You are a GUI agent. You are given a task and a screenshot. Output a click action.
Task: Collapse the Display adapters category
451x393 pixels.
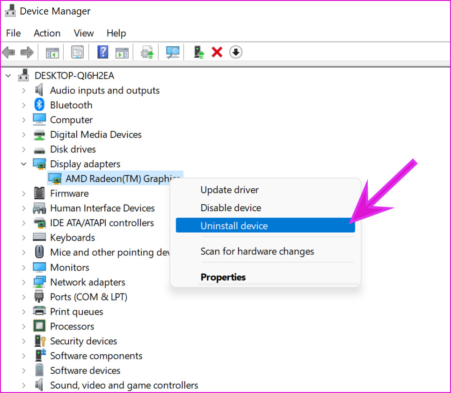[23, 164]
